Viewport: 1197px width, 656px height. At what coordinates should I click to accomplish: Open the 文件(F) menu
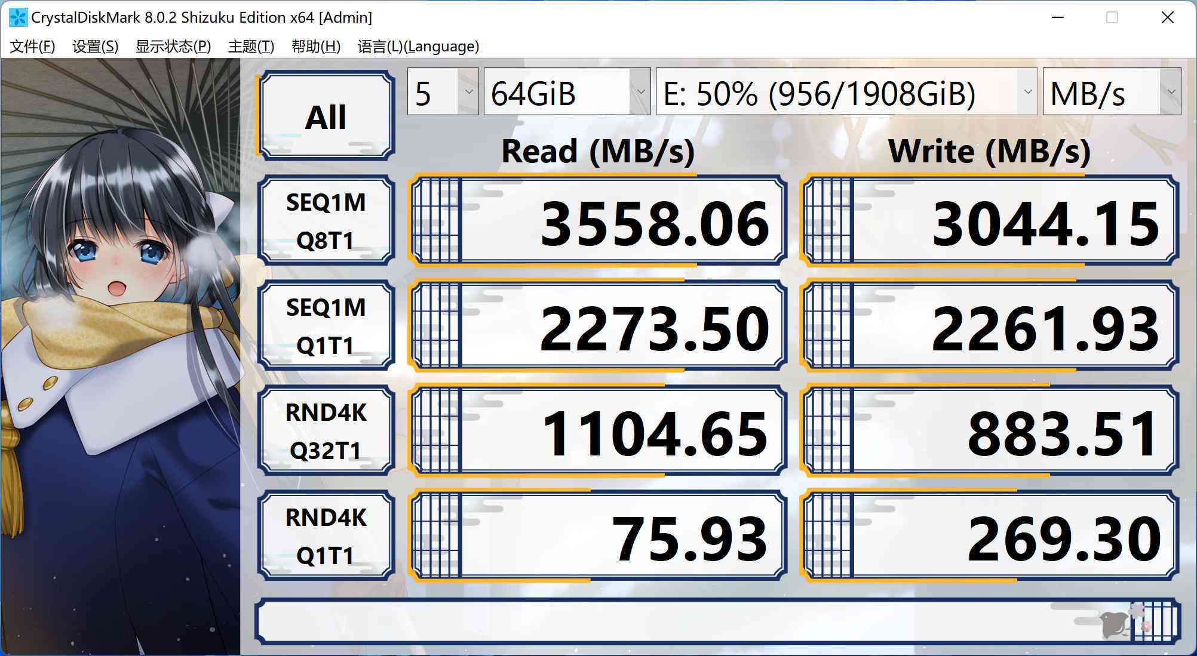click(x=32, y=46)
